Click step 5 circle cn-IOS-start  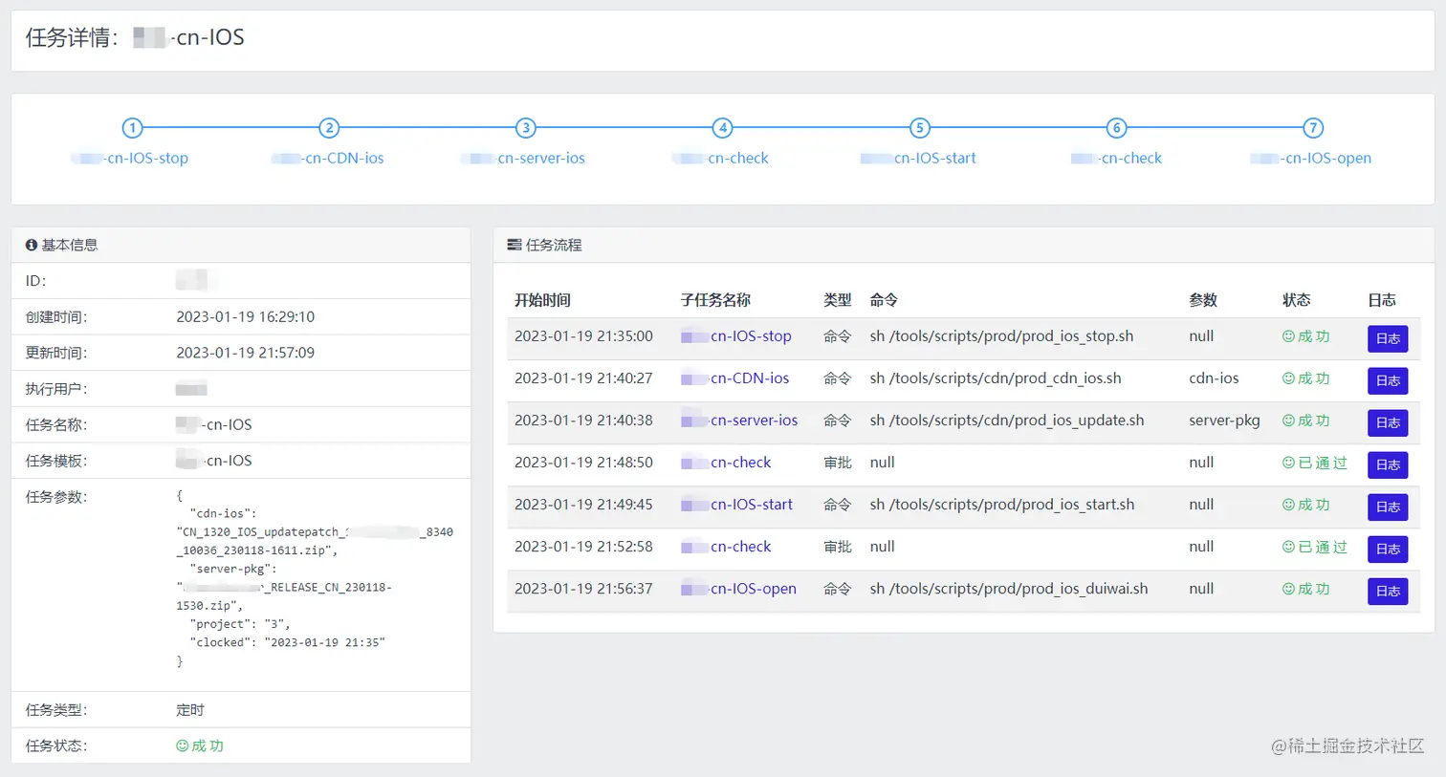pos(919,128)
